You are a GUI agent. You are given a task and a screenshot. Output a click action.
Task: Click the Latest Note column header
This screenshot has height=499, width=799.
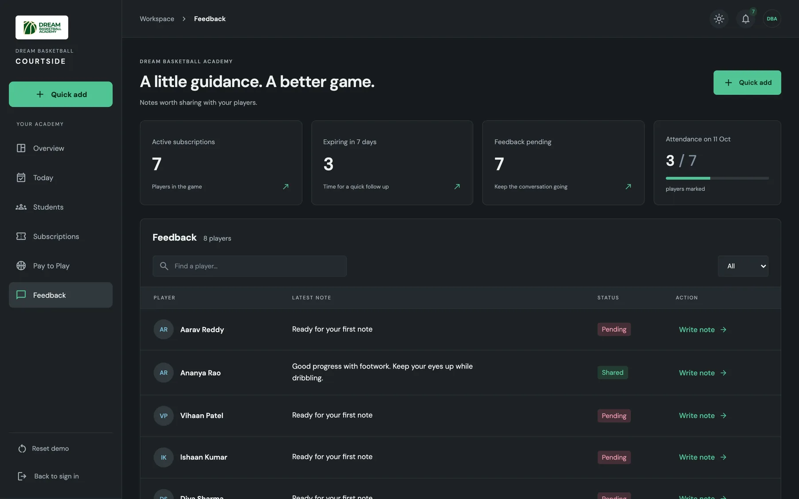[312, 298]
